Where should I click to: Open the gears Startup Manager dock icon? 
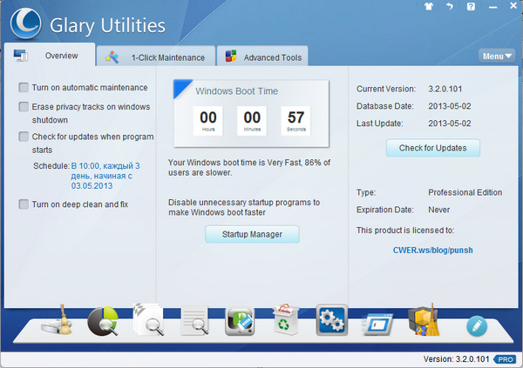coord(332,321)
